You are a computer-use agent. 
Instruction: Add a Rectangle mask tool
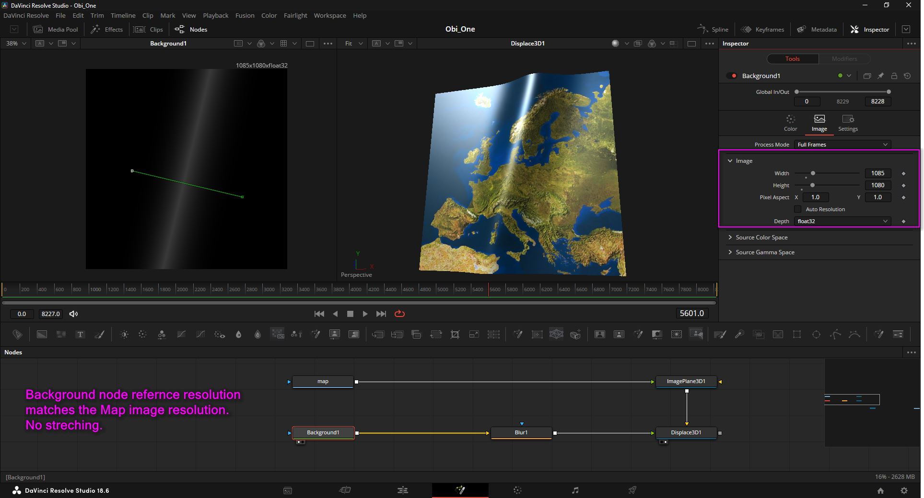click(797, 334)
